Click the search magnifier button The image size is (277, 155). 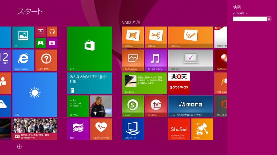[269, 19]
